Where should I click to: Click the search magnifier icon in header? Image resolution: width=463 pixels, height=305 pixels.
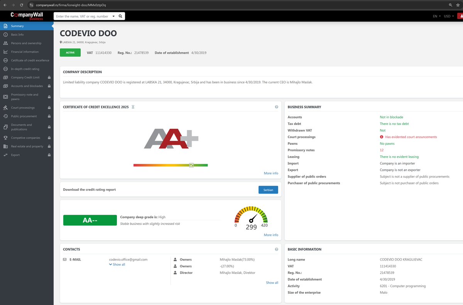tap(120, 16)
